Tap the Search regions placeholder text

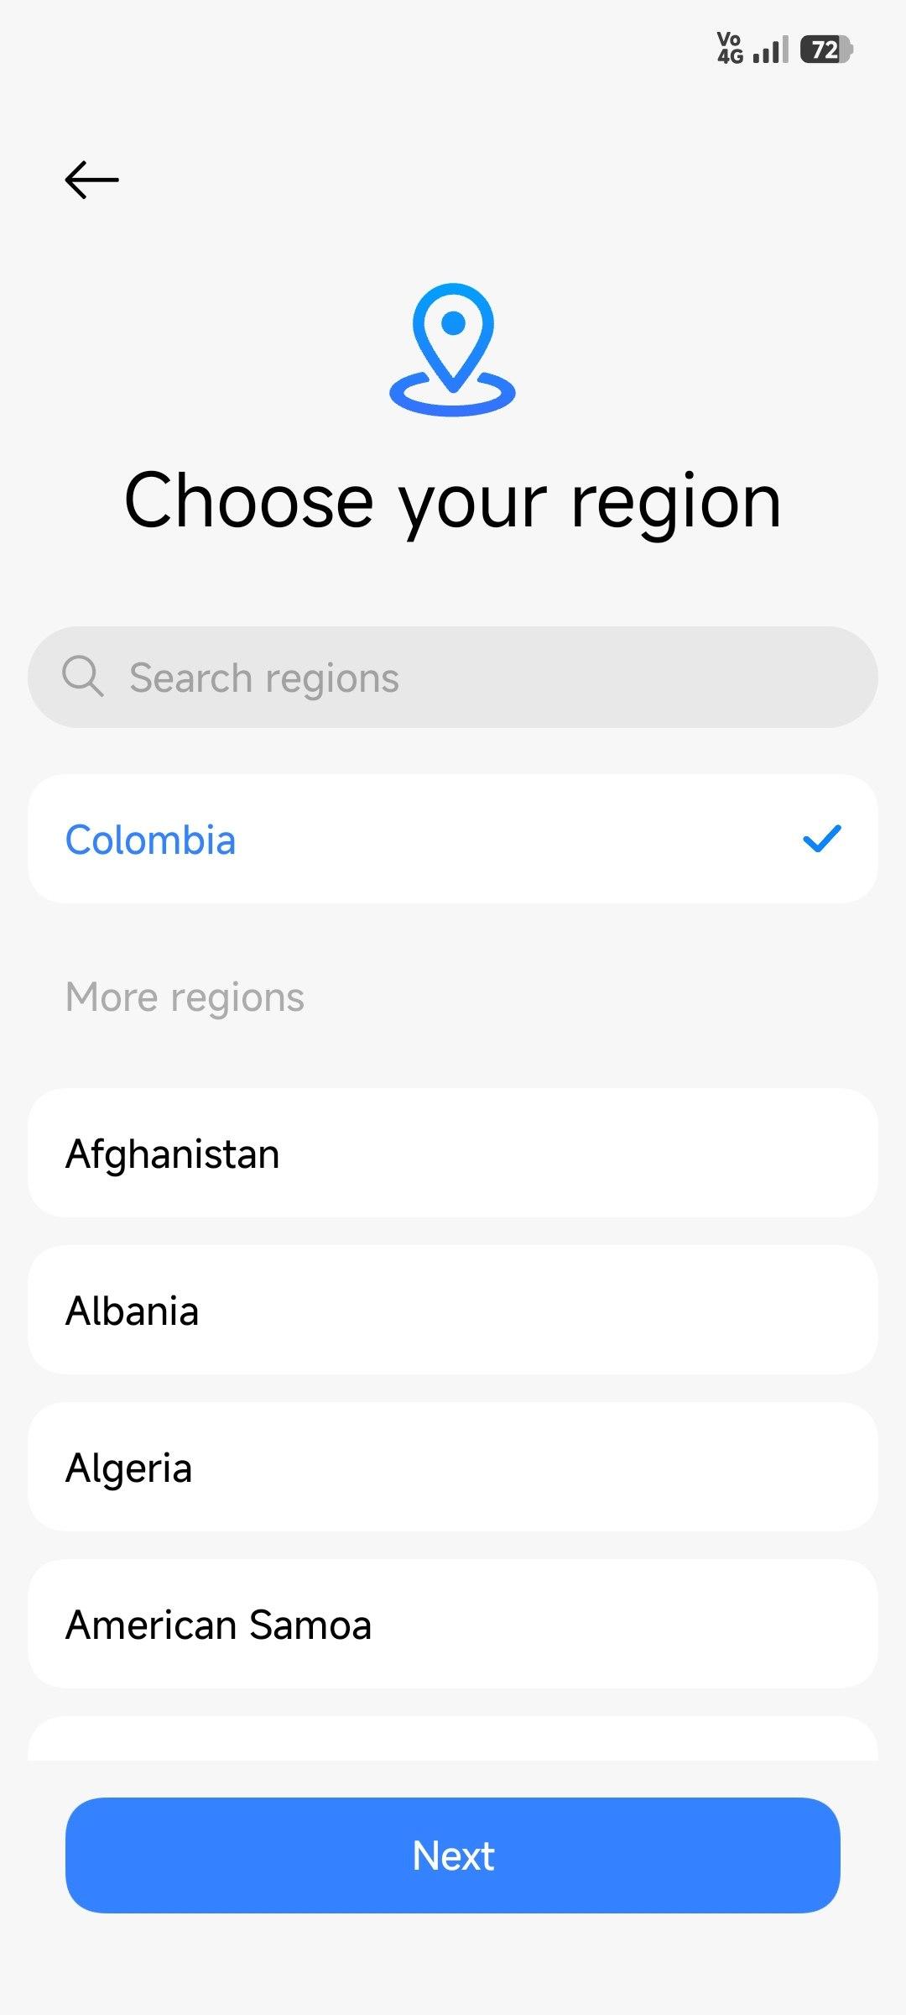(264, 678)
